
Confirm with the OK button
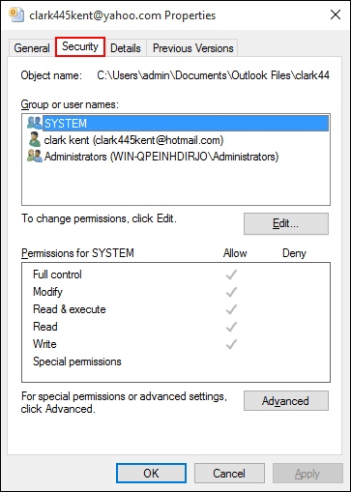tap(151, 473)
